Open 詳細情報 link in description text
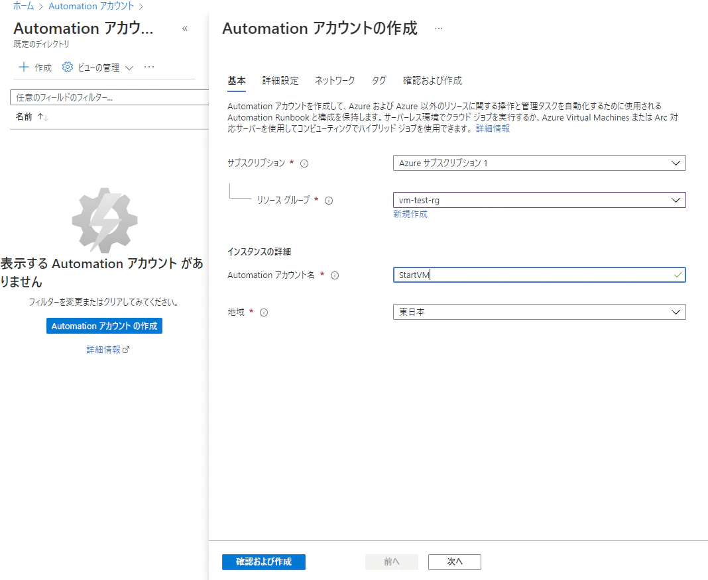Screen dimensions: 708x580 (493, 128)
